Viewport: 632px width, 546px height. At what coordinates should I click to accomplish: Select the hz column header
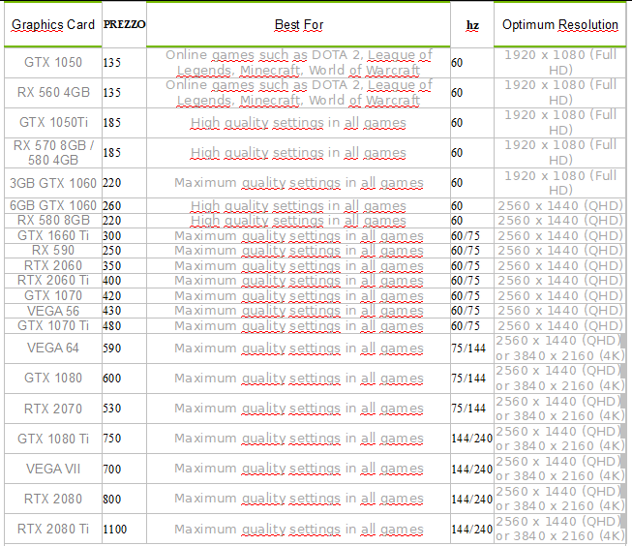tap(472, 25)
